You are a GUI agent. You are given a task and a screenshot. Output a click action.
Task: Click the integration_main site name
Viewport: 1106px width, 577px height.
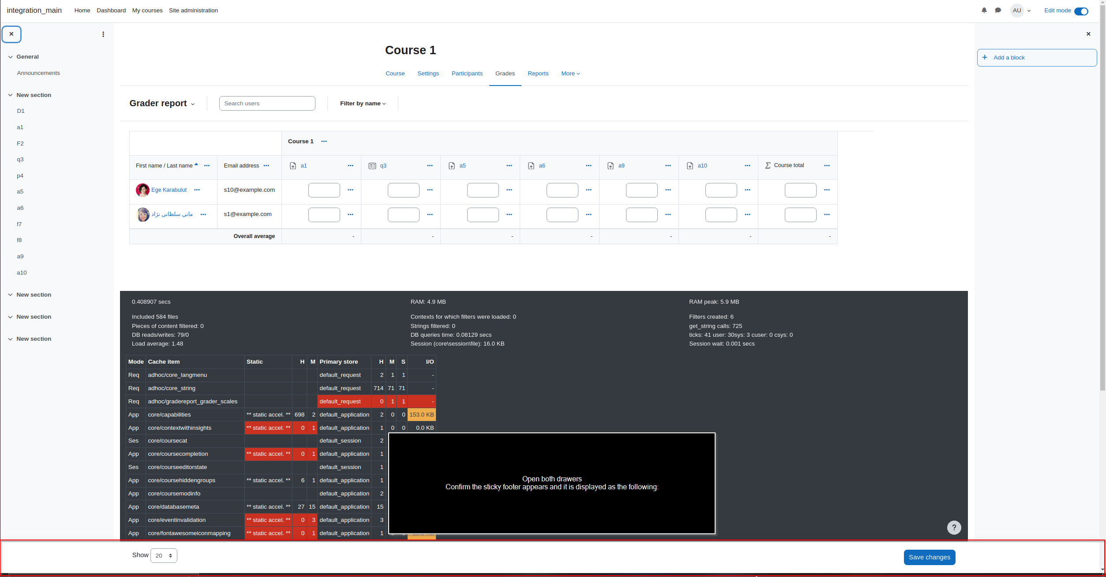click(34, 11)
